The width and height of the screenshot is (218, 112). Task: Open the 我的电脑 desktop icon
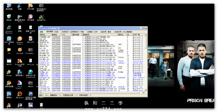pyautogui.click(x=9, y=7)
